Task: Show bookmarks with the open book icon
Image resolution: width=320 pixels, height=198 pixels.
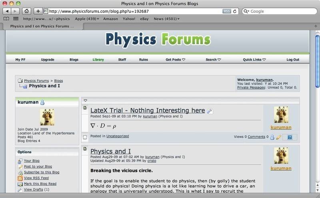Action: click(6, 19)
